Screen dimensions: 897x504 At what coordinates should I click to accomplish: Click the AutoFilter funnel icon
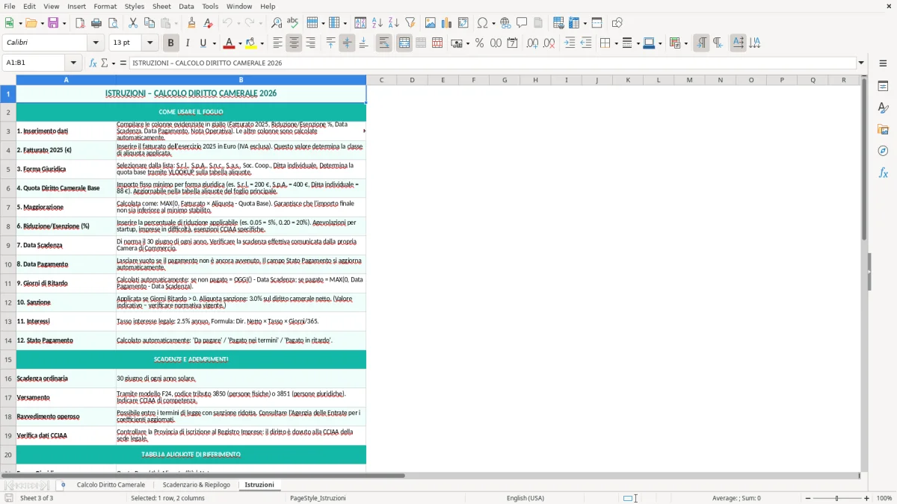point(410,23)
